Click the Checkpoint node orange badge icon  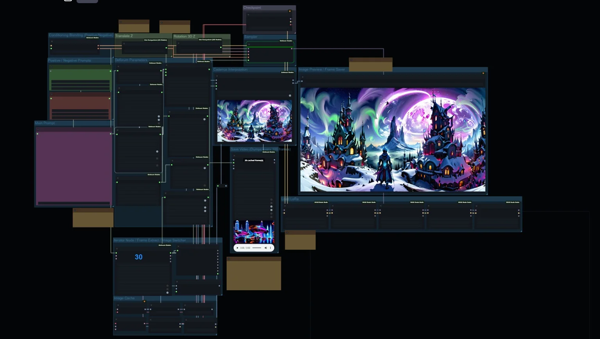(x=290, y=11)
